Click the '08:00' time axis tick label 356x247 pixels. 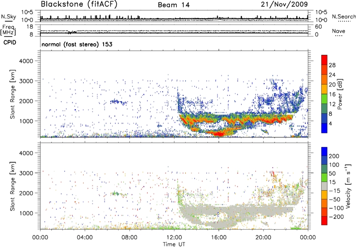[129, 238]
